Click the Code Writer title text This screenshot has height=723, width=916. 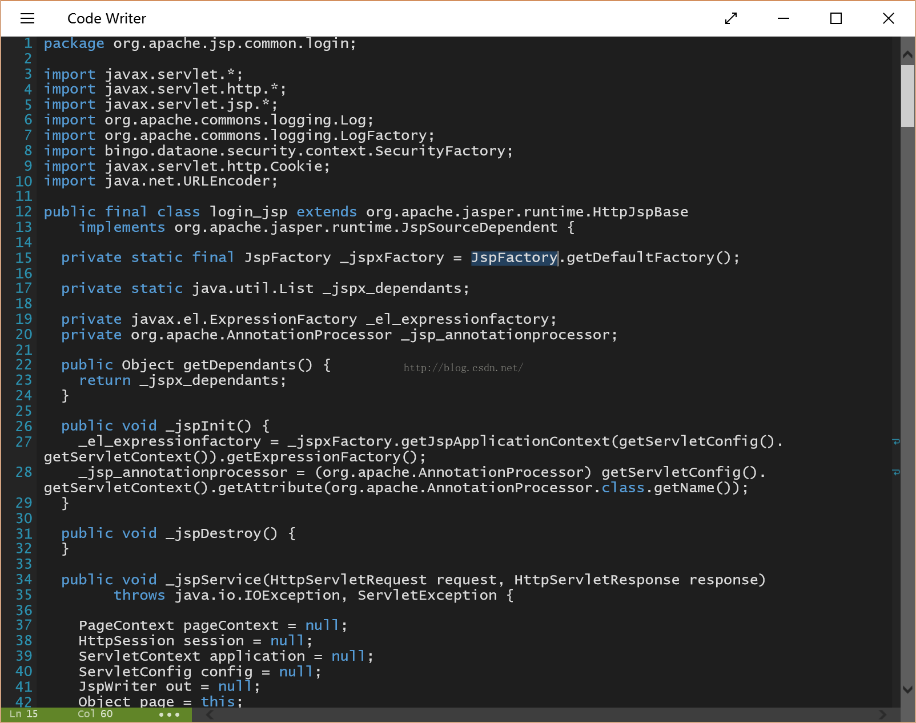point(107,18)
